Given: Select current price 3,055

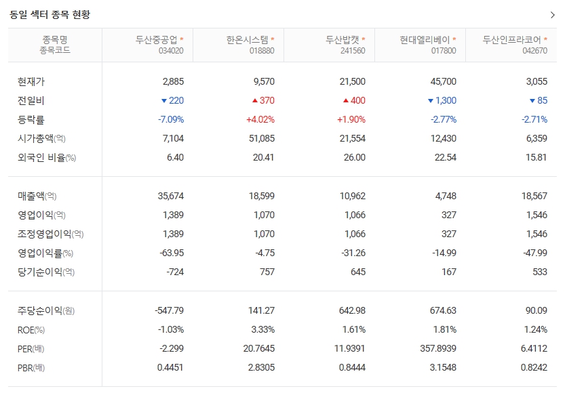Looking at the screenshot, I should (536, 81).
